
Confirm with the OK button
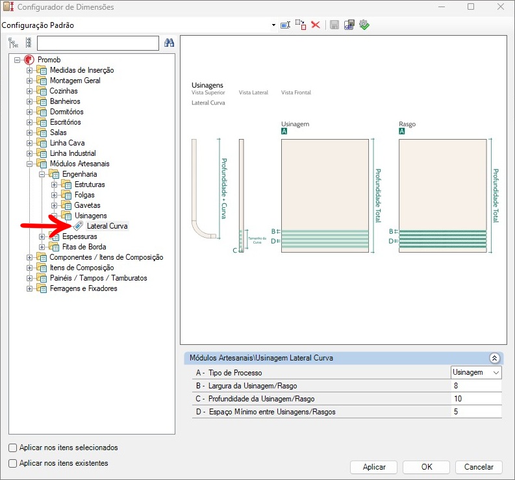coord(426,467)
